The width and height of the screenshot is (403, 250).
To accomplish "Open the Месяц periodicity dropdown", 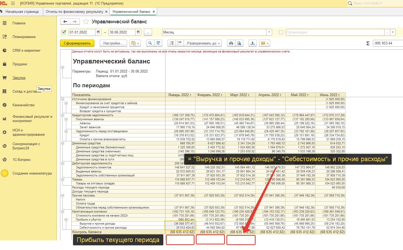I will point(269,32).
